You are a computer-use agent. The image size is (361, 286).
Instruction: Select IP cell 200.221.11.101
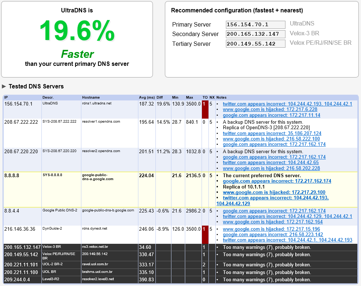21,265
